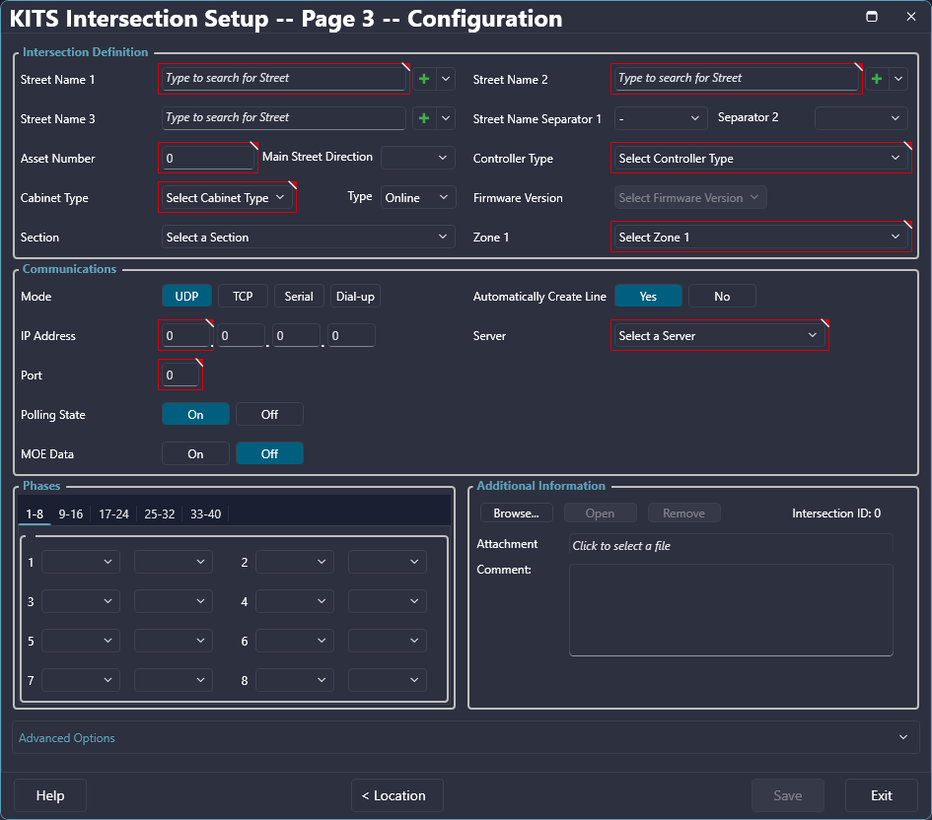Image resolution: width=932 pixels, height=820 pixels.
Task: Switch to the 9-16 phases tab
Action: coord(70,513)
